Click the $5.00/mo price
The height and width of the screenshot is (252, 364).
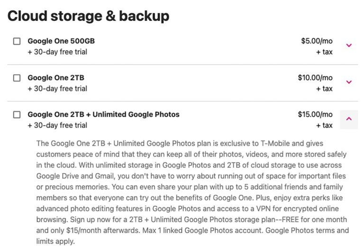(317, 41)
